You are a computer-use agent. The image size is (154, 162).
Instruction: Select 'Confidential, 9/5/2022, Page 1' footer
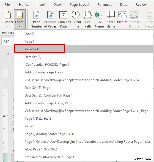(84, 65)
